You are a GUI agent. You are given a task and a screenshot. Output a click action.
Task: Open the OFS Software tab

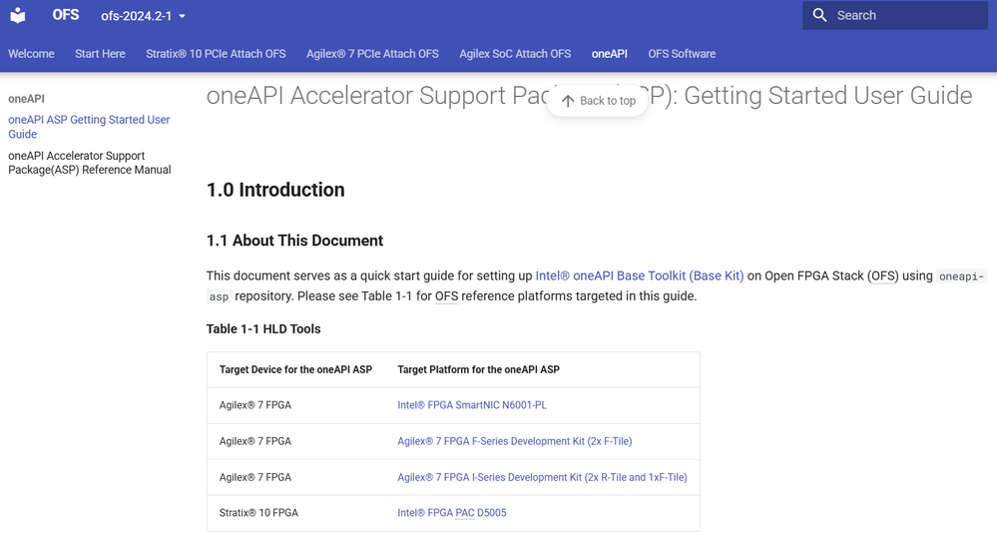pos(682,54)
